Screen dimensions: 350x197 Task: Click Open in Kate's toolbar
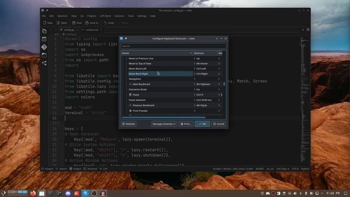62,23
